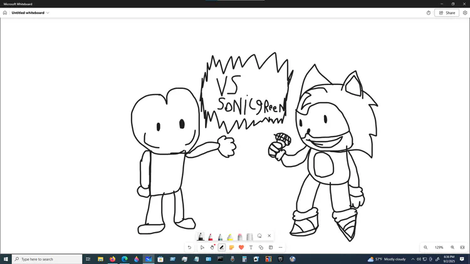This screenshot has width=470, height=264.
Task: Open Microsoft Store from taskbar
Action: (160, 259)
